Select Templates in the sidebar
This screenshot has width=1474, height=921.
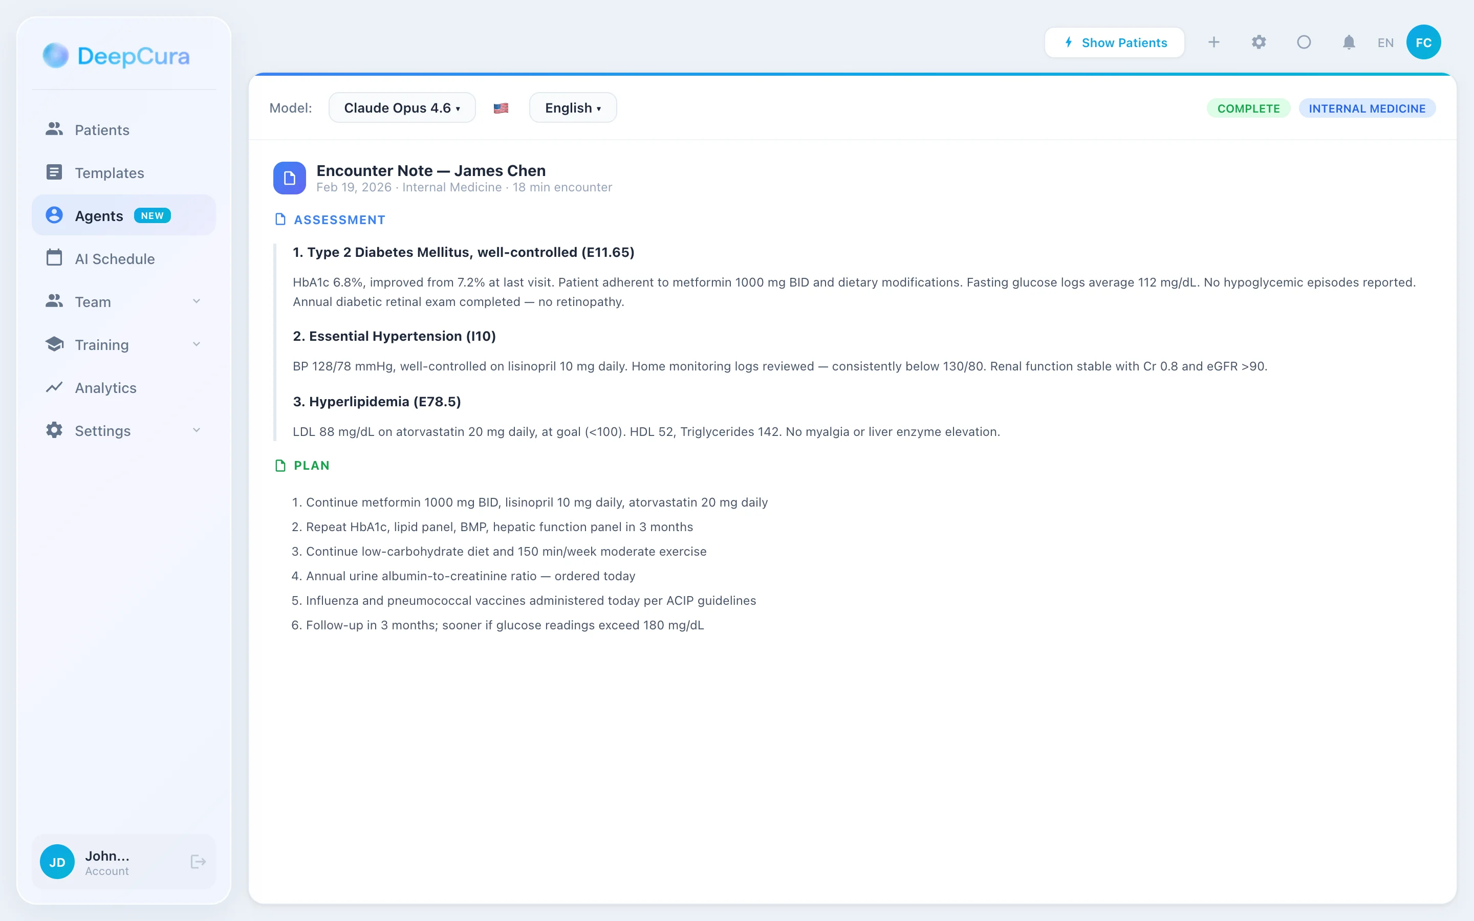click(110, 172)
